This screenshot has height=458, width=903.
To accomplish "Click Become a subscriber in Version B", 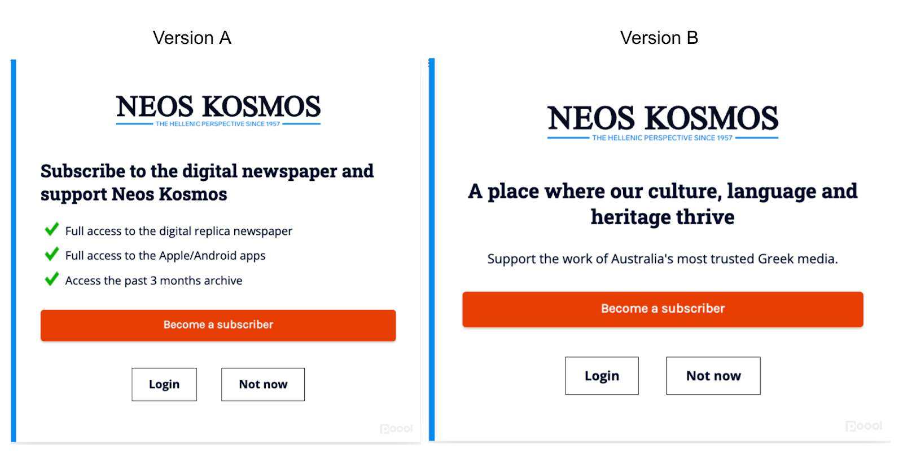I will 662,309.
